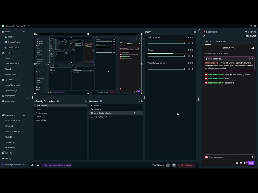258x193 pixels.
Task: Collapse the Dashboard sidebar section
Action: pyautogui.click(x=24, y=115)
